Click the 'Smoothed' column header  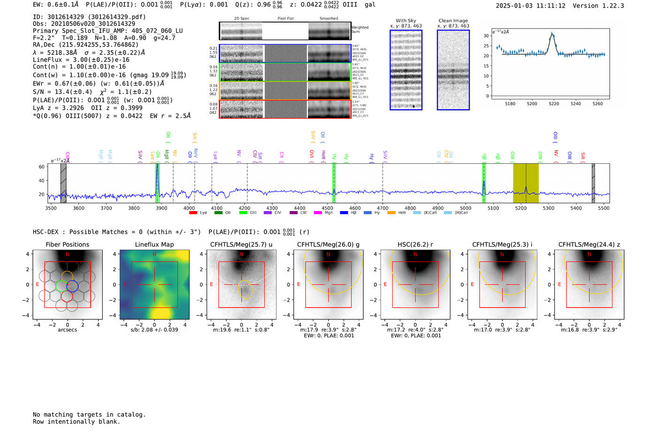pos(328,19)
